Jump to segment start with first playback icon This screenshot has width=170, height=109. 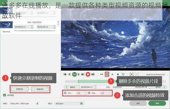(x=65, y=74)
